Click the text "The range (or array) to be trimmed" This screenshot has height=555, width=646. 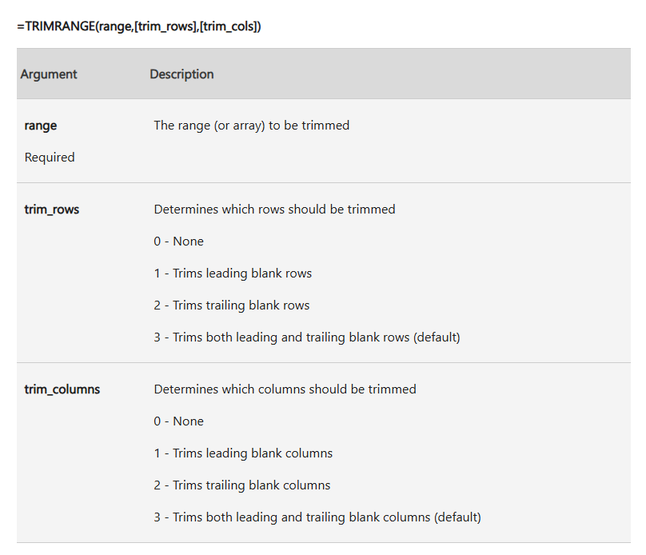click(x=251, y=126)
